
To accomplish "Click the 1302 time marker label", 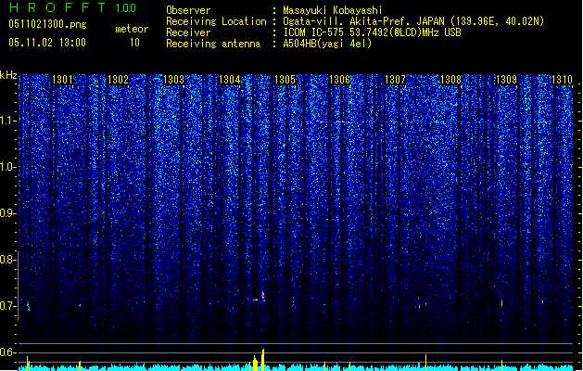I will click(118, 80).
